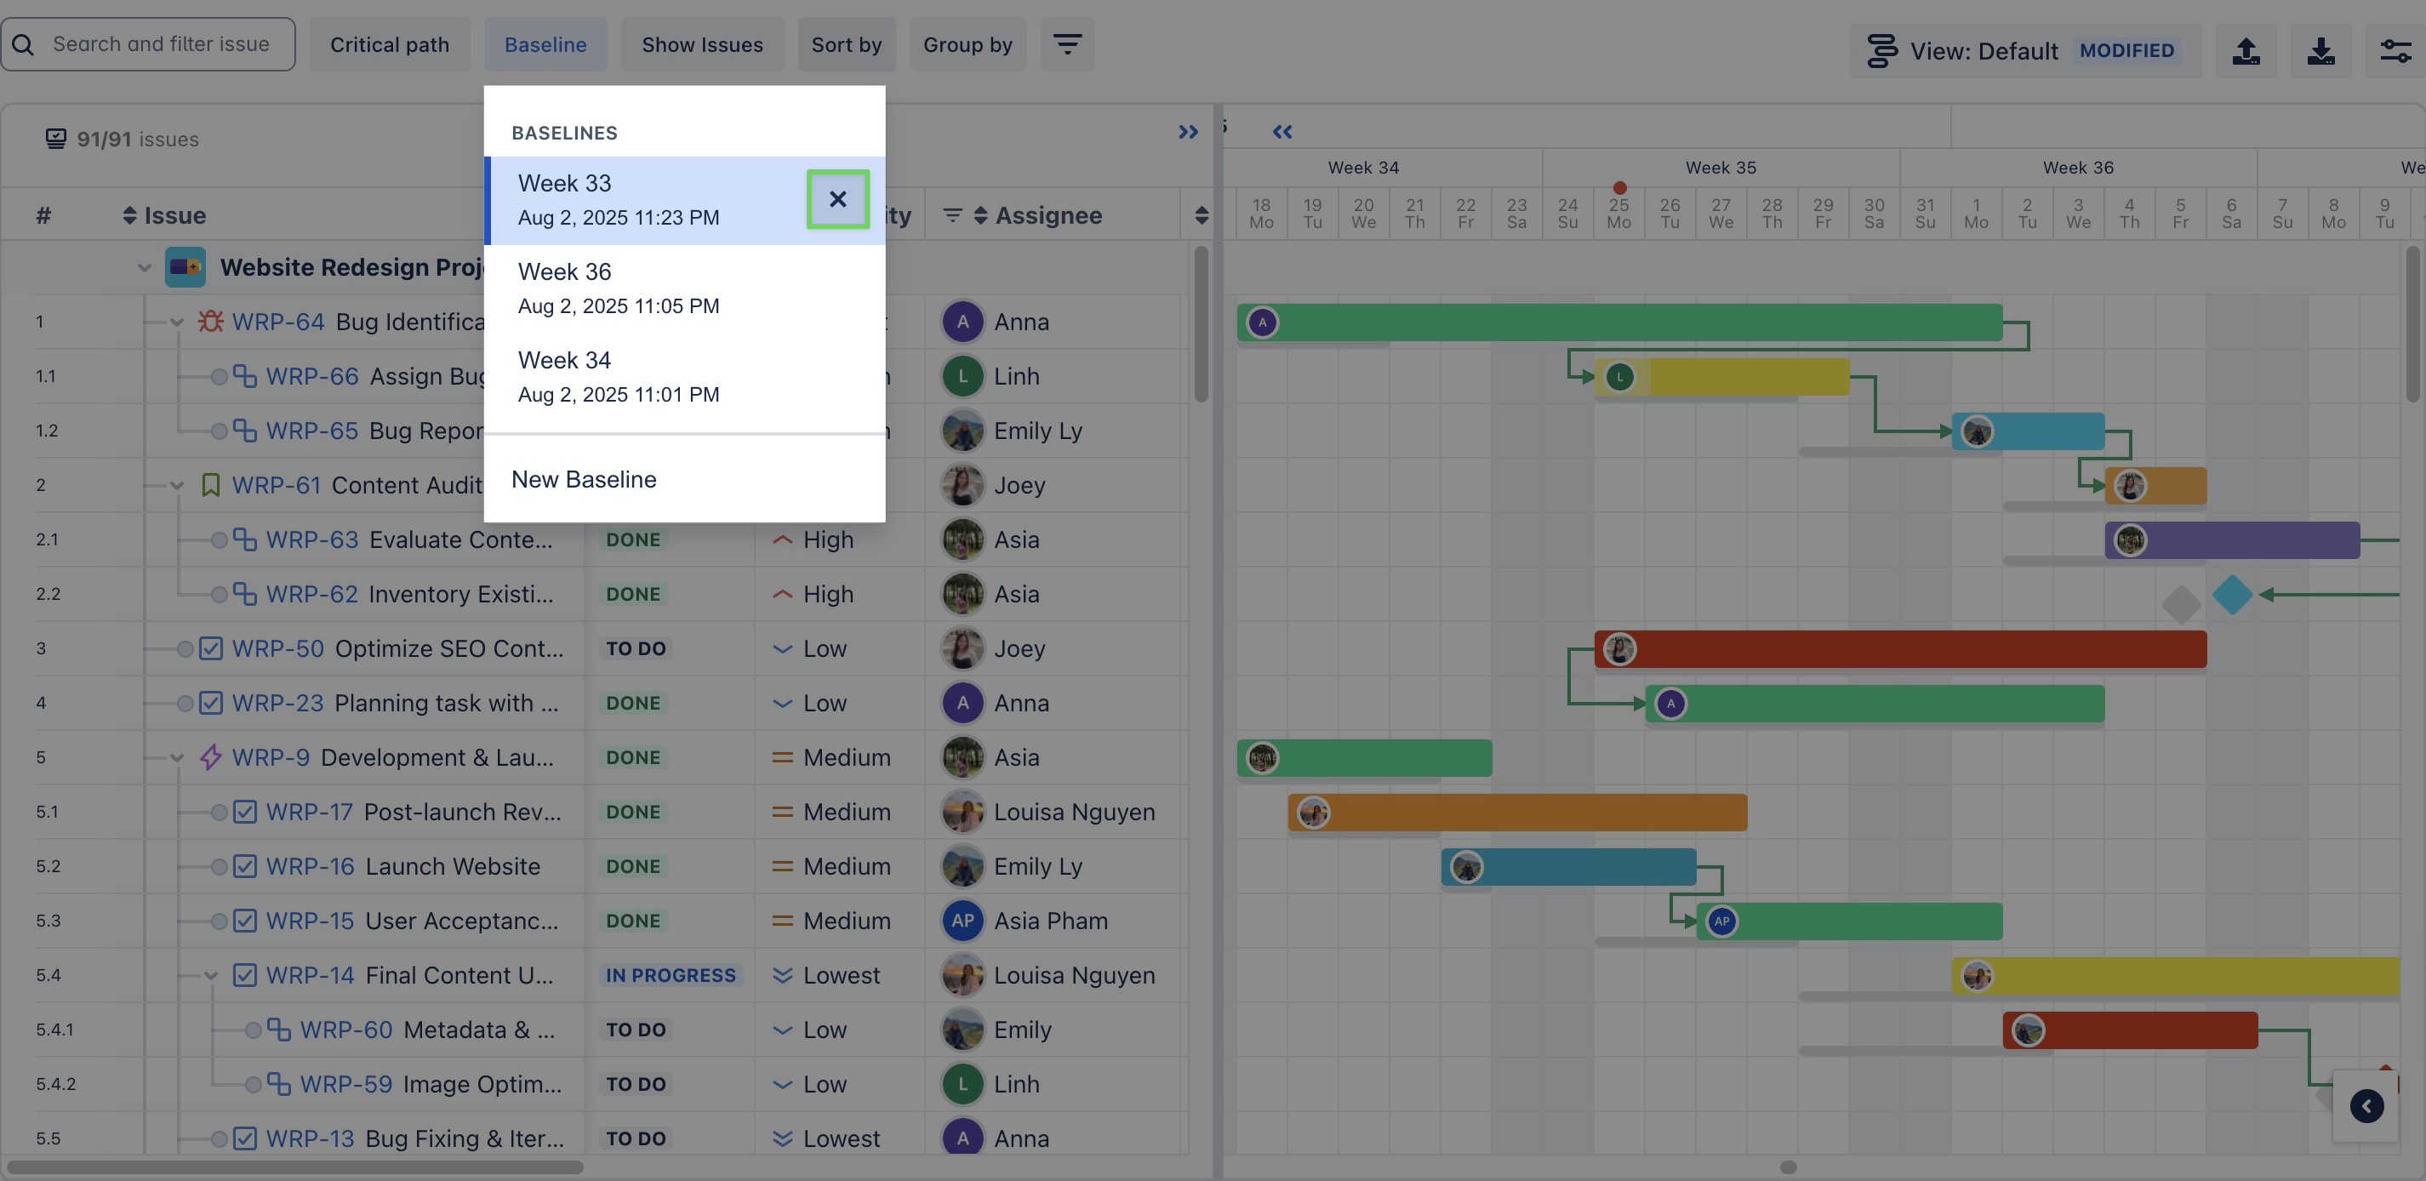Toggle the Show Issues button

click(x=702, y=44)
